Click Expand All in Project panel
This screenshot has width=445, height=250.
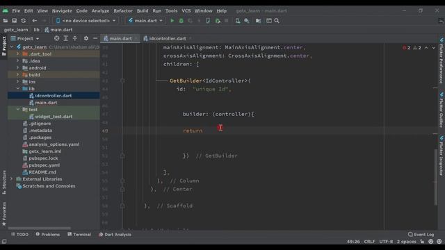(65, 38)
